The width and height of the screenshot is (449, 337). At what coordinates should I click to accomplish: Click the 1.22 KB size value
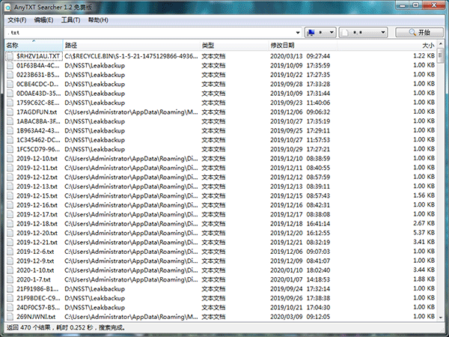(424, 56)
